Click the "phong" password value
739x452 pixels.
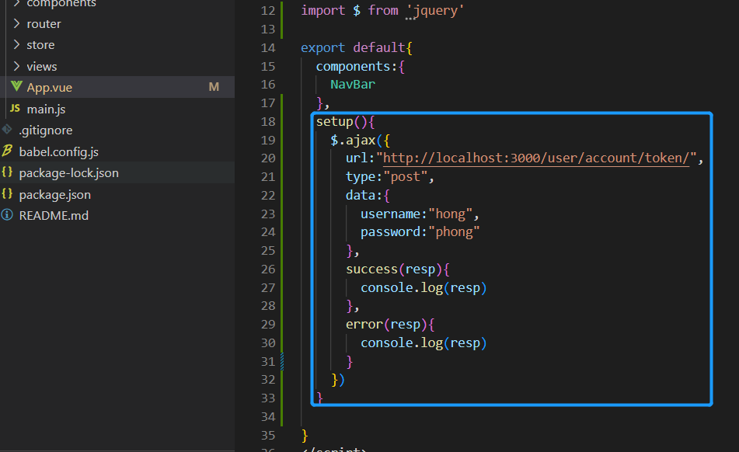(x=455, y=232)
